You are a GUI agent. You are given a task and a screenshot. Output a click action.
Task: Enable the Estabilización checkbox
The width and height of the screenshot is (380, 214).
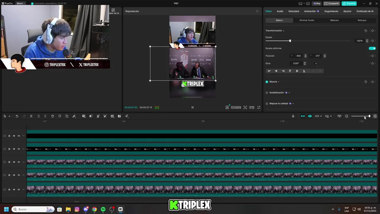tap(267, 93)
